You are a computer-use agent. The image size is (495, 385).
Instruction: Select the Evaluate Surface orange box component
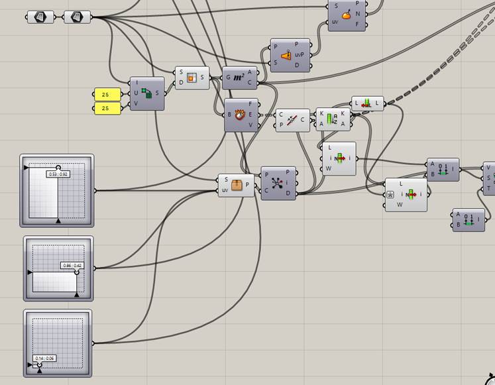(x=237, y=186)
